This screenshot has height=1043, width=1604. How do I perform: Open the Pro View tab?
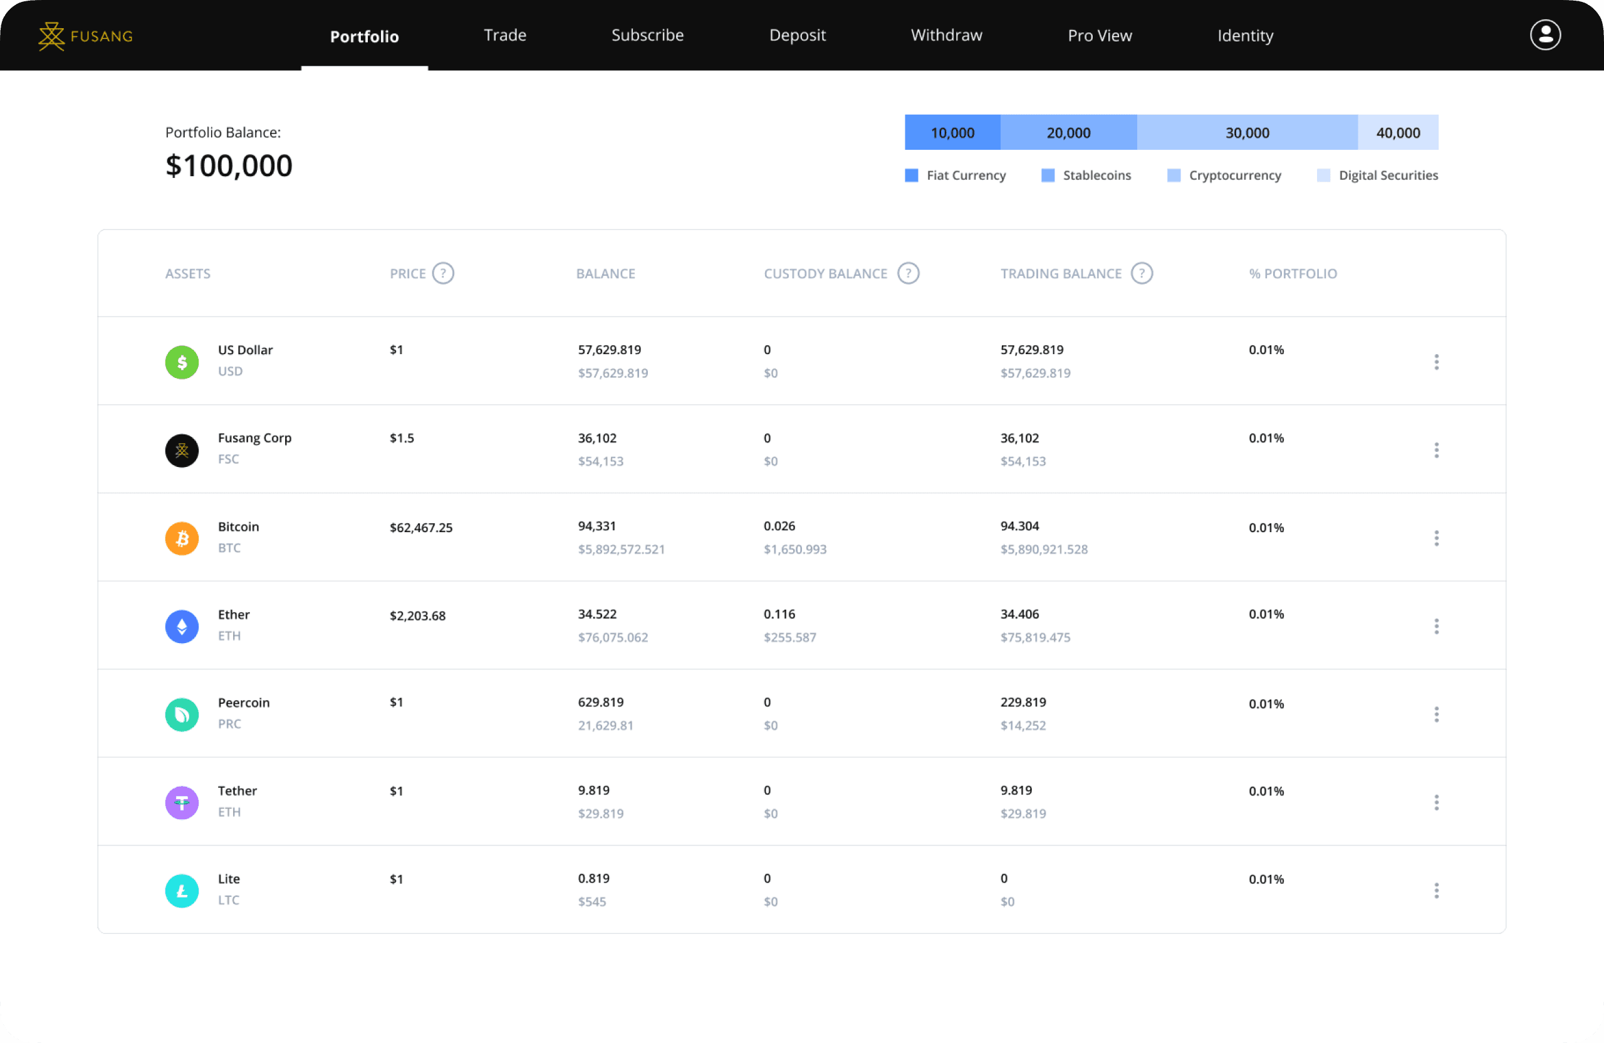(x=1099, y=35)
